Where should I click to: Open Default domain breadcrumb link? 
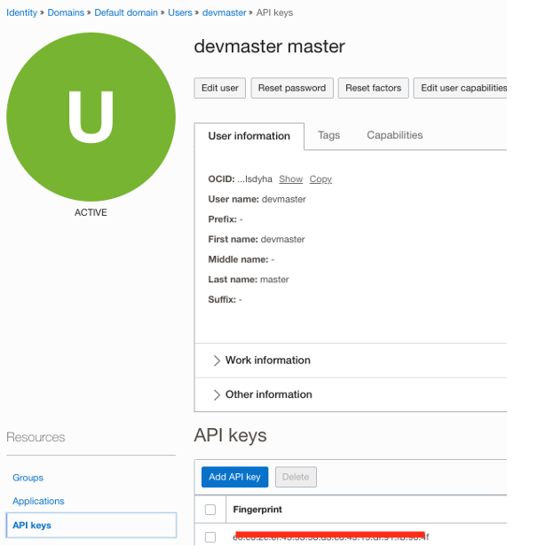[126, 12]
